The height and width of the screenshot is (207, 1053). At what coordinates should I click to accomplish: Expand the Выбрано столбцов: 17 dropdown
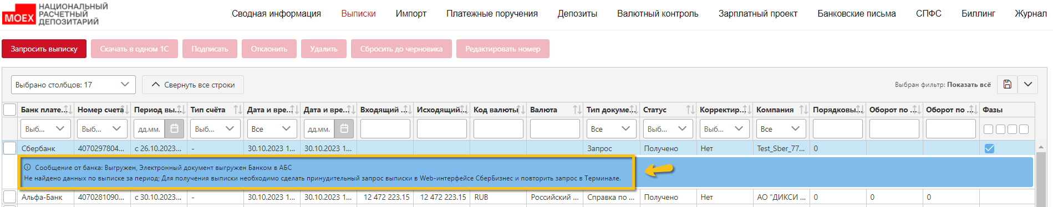pyautogui.click(x=73, y=85)
